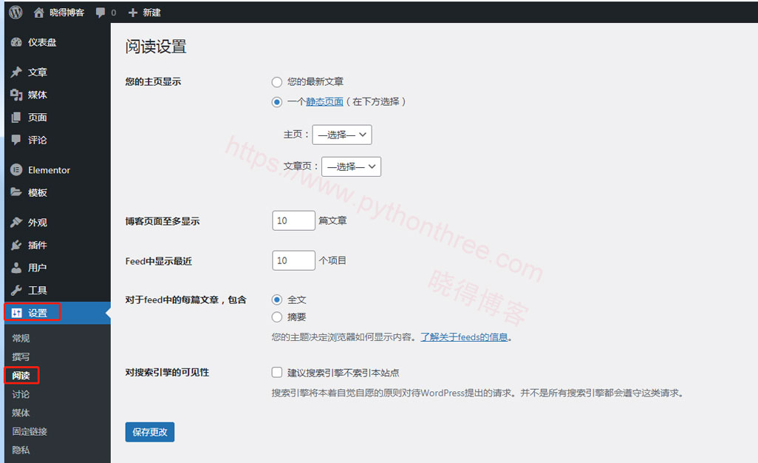
Task: Click the Elementor logo icon in sidebar
Action: pos(16,170)
